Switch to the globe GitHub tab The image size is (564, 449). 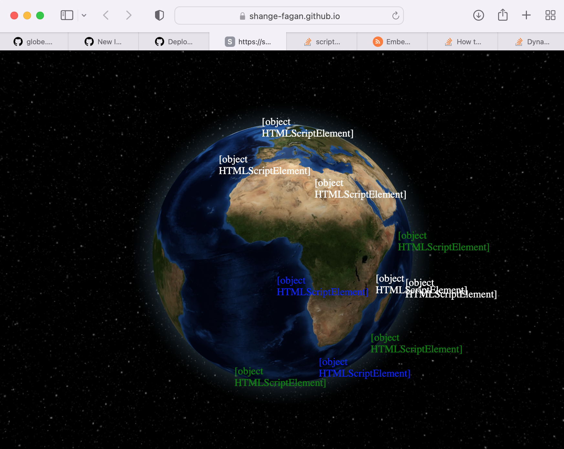coord(34,41)
